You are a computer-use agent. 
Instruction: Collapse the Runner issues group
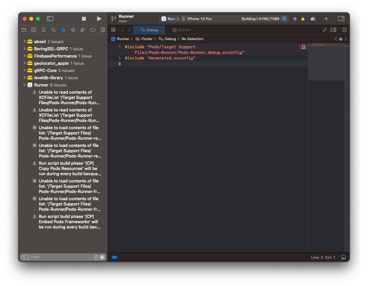tap(25, 85)
